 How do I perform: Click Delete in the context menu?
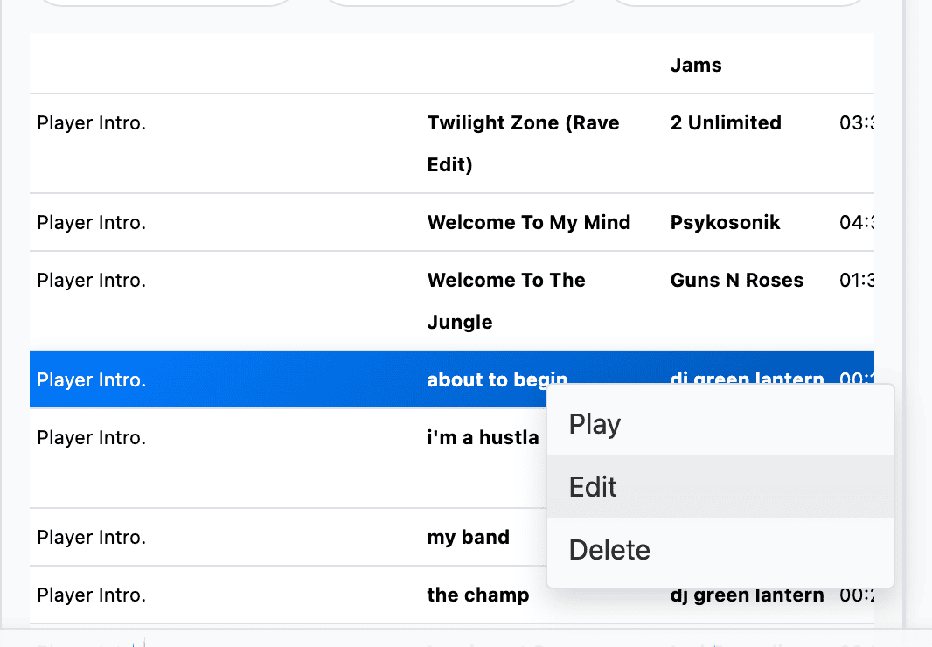point(609,550)
